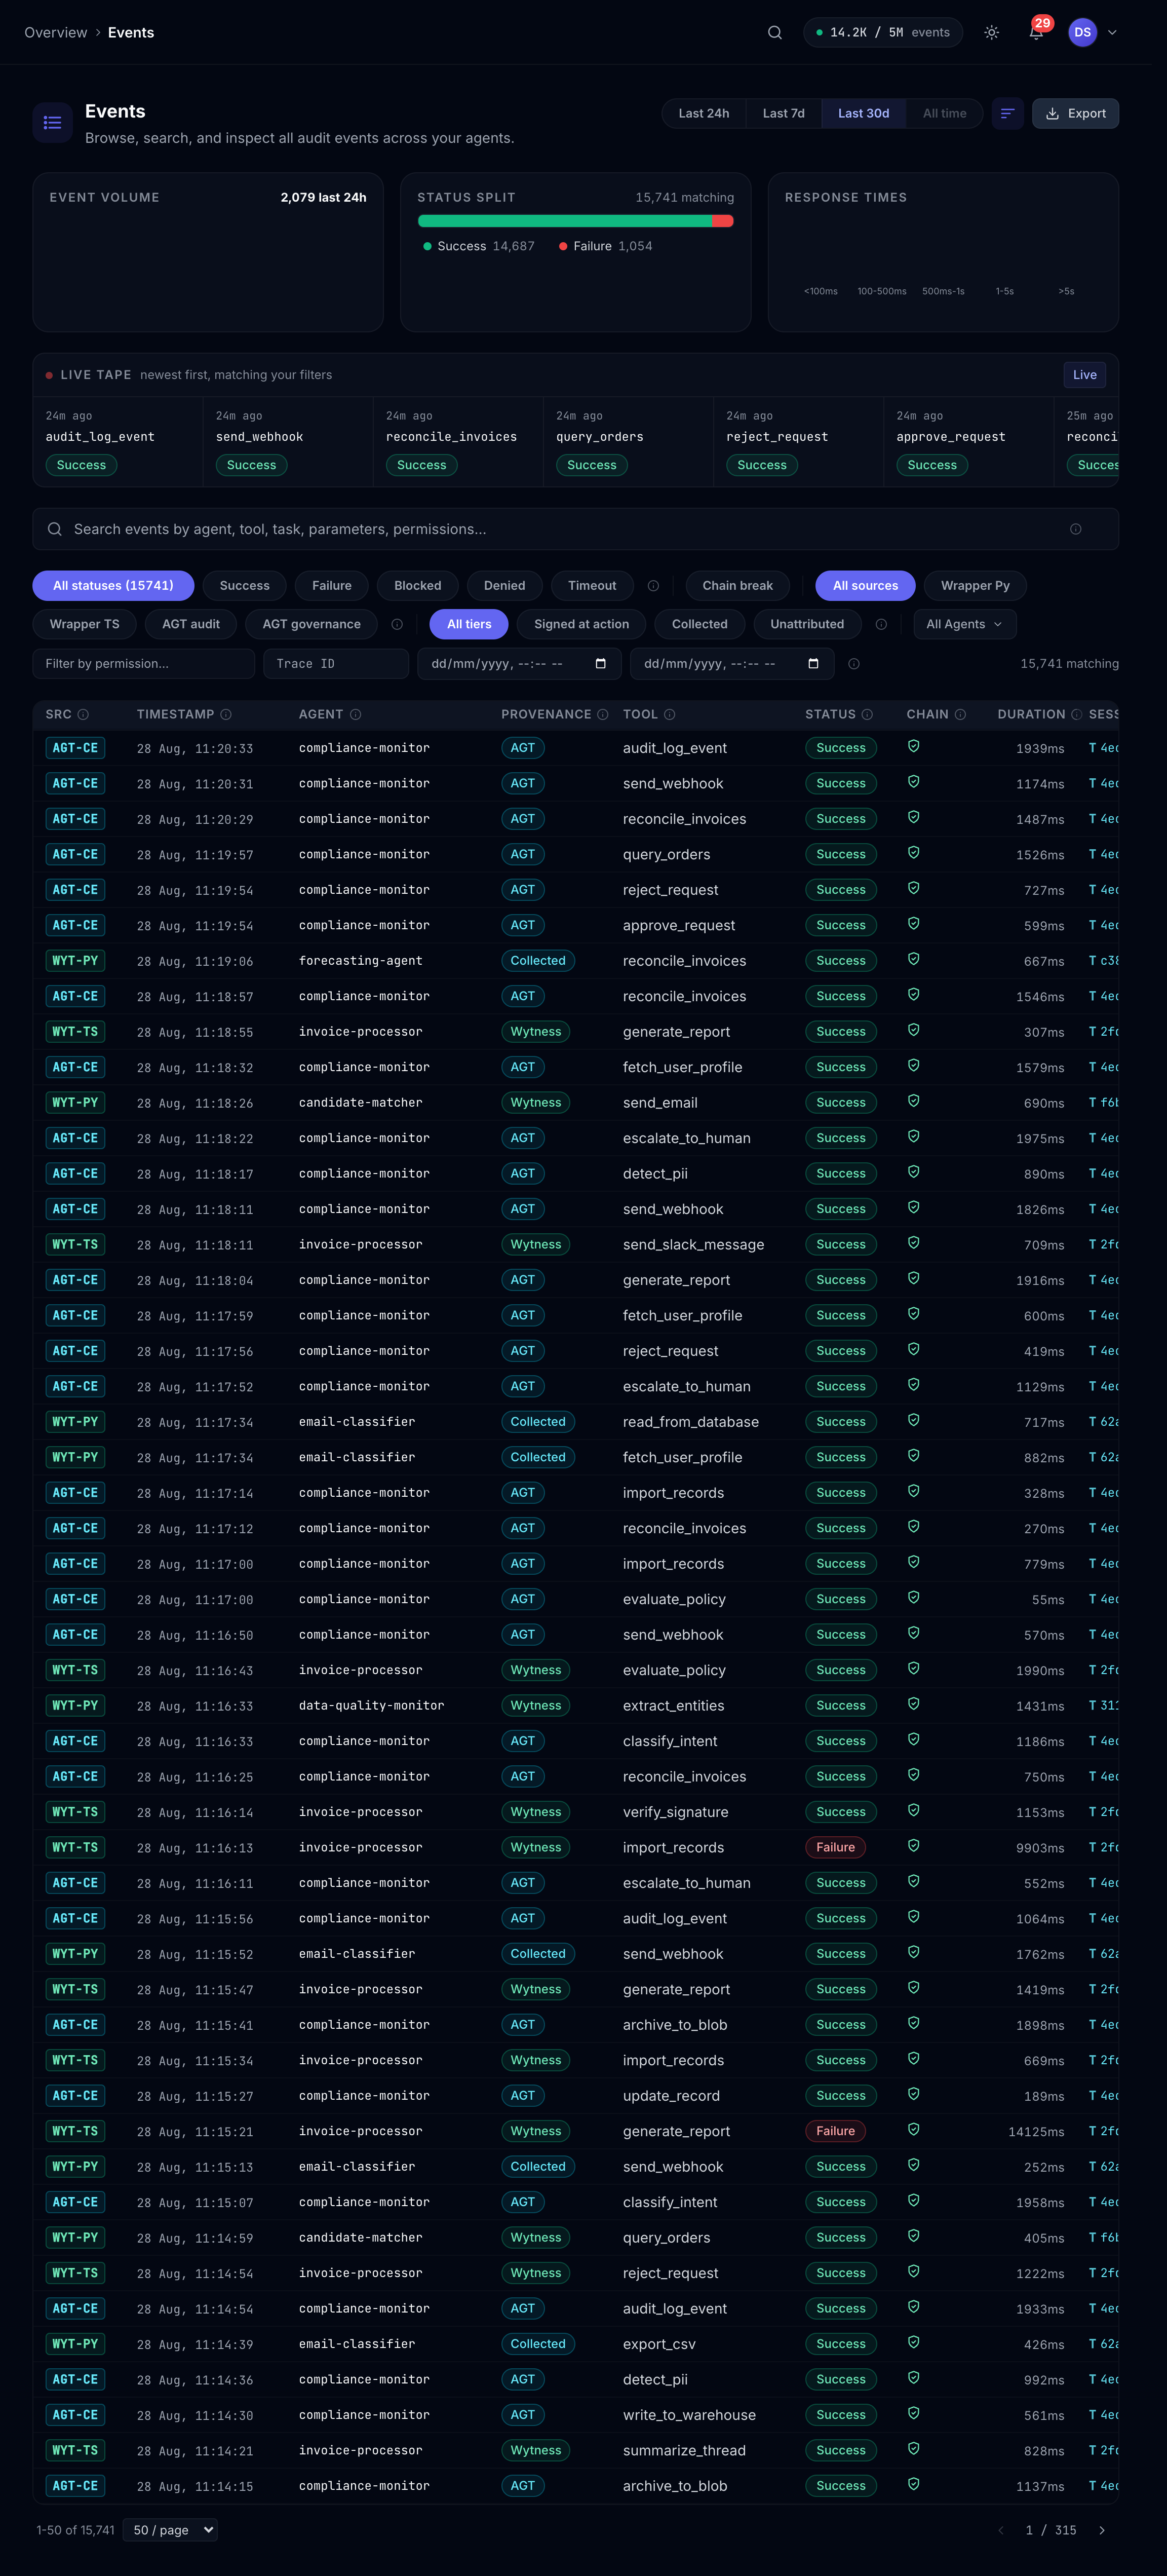The height and width of the screenshot is (2576, 1167).
Task: Filter by Success status chip
Action: tap(244, 586)
